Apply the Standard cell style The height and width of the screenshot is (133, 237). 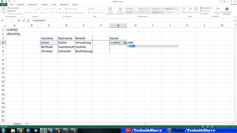[131, 9]
